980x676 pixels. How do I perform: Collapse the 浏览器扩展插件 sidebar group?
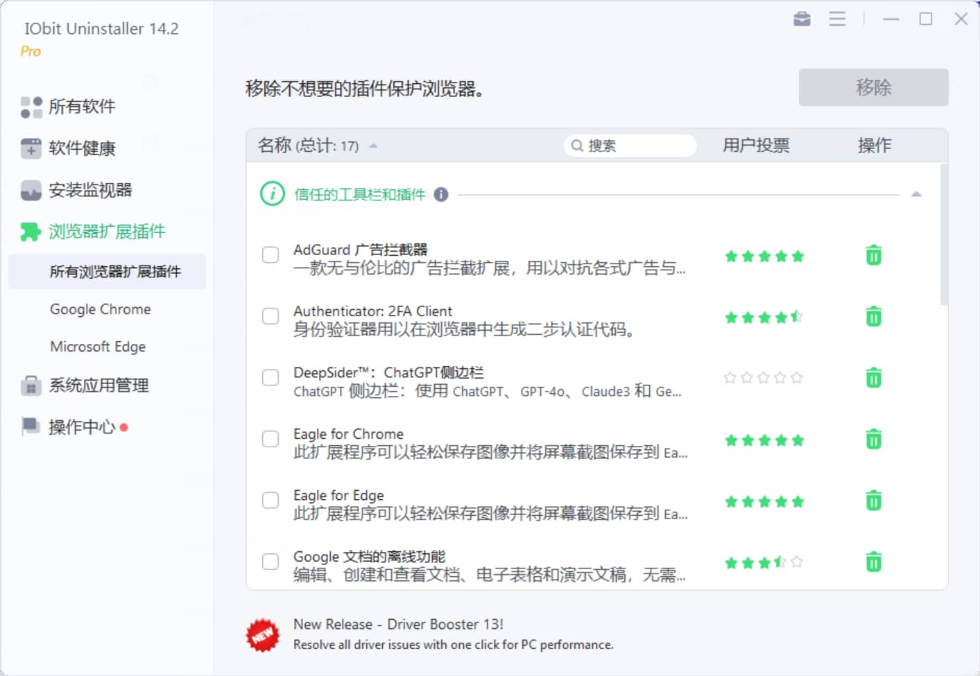(106, 232)
